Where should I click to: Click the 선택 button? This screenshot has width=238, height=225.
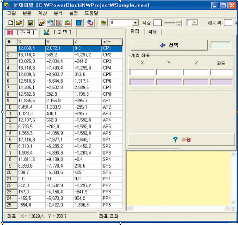tap(169, 45)
